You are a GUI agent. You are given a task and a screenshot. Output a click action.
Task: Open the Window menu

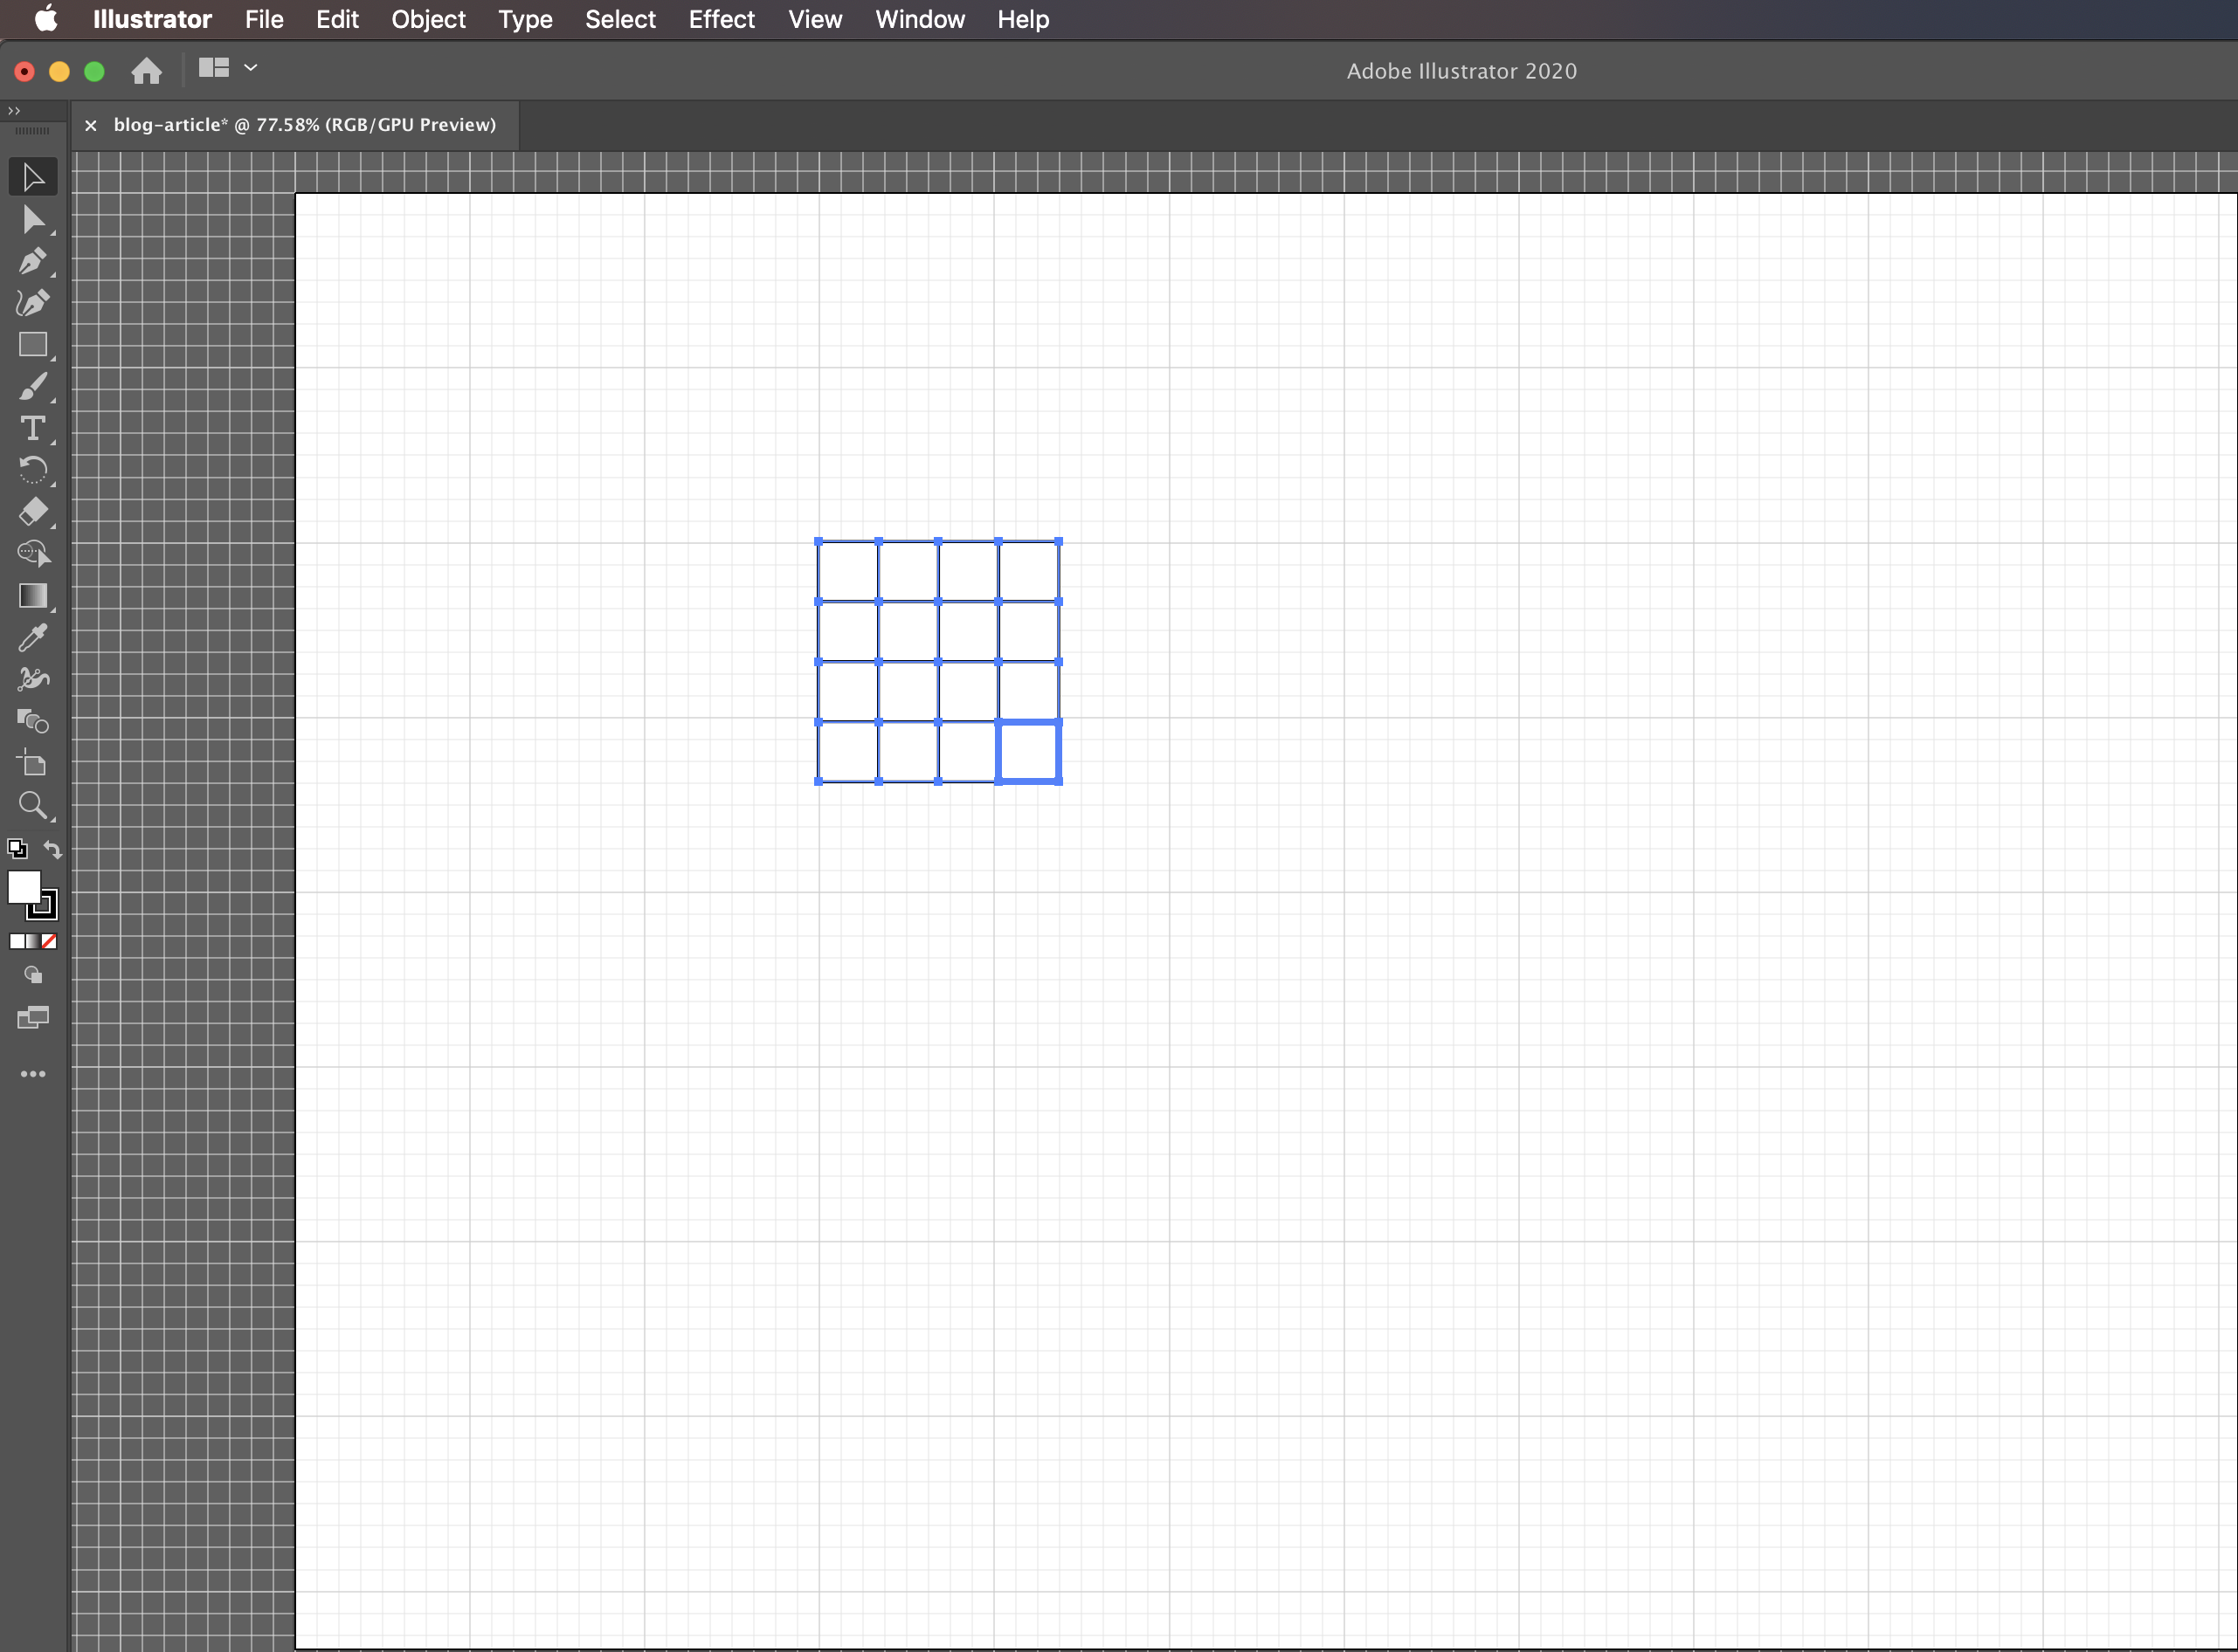[921, 19]
